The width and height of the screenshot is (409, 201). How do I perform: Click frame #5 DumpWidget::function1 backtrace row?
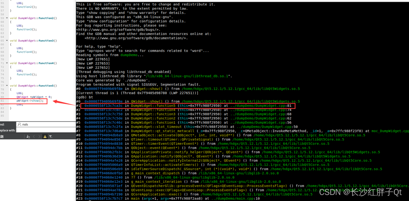[184, 122]
